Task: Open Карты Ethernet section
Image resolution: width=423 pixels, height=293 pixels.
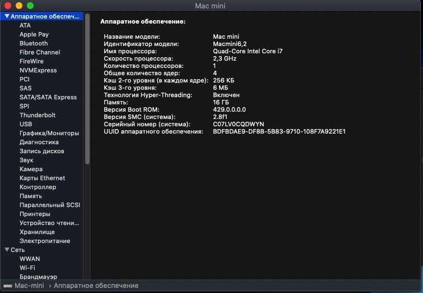Action: 43,178
